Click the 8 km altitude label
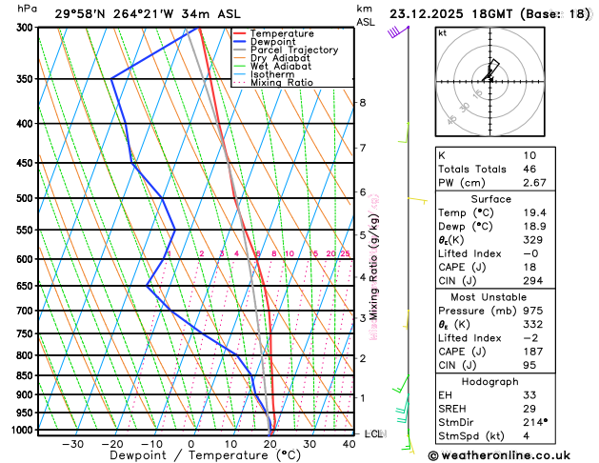Screen dimensions: 599x463 (363, 103)
